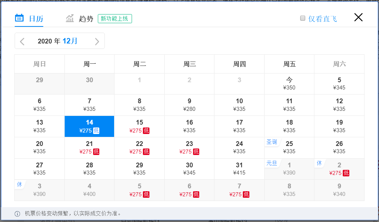Click the 新功能上线 badge
This screenshot has height=222, width=379.
tap(115, 18)
